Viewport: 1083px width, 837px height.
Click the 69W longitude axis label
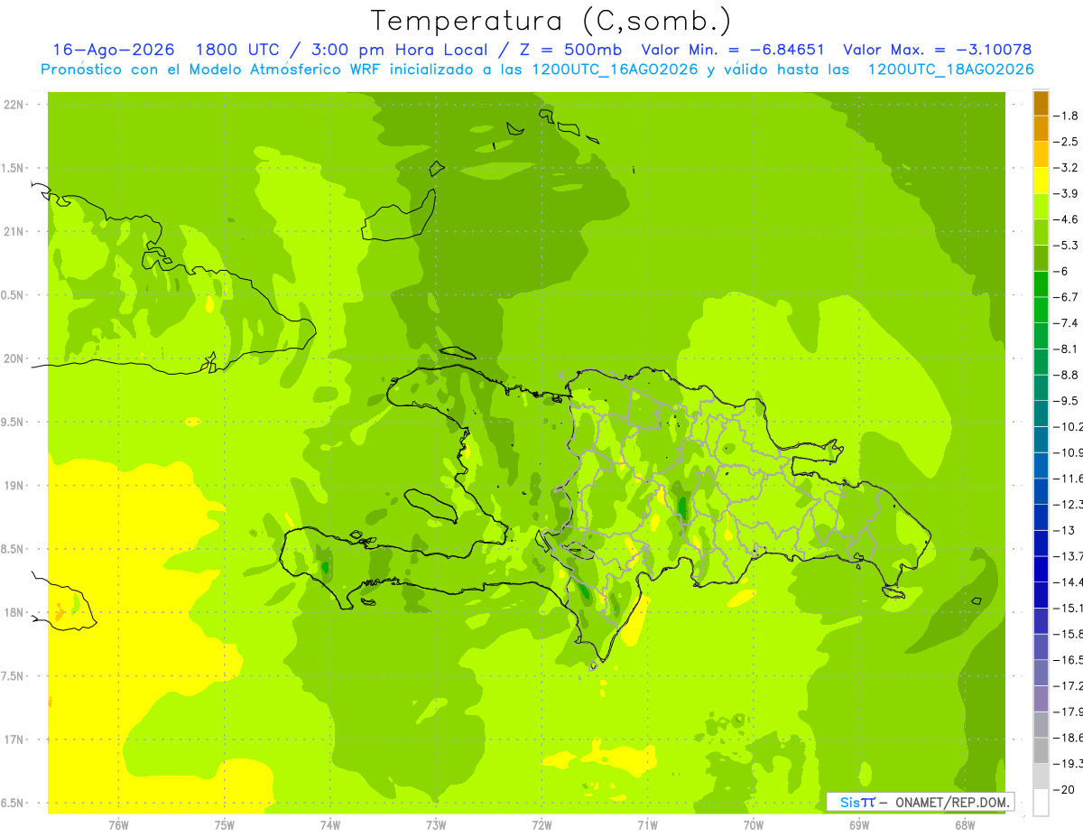coord(859,824)
